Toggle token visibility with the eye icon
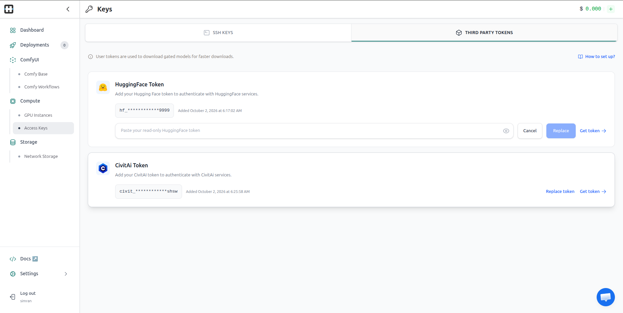The width and height of the screenshot is (623, 313). [506, 131]
